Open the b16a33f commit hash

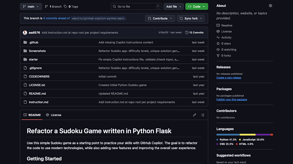pos(163,32)
